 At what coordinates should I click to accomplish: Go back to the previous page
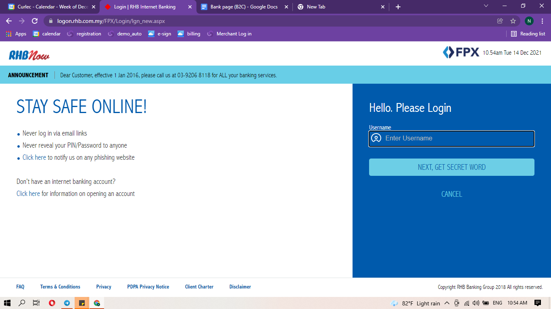9,21
